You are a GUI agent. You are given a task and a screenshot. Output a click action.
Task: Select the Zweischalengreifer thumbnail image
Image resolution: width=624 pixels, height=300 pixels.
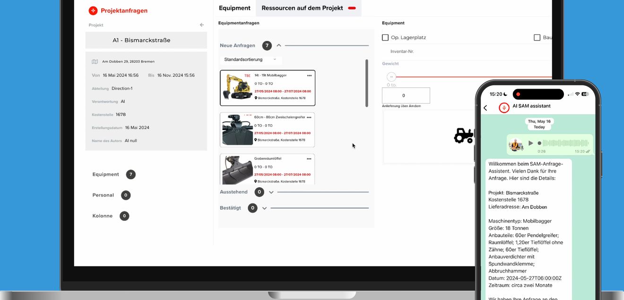coord(237,129)
